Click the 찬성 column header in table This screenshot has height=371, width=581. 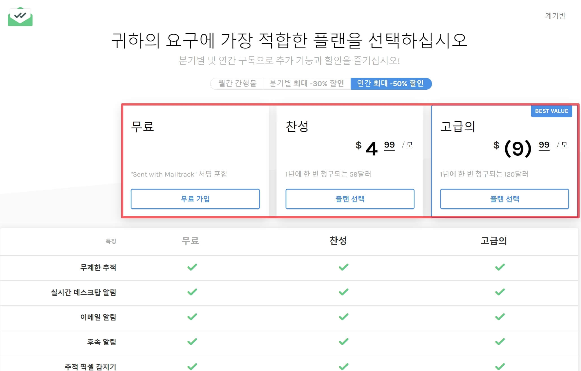(x=338, y=241)
